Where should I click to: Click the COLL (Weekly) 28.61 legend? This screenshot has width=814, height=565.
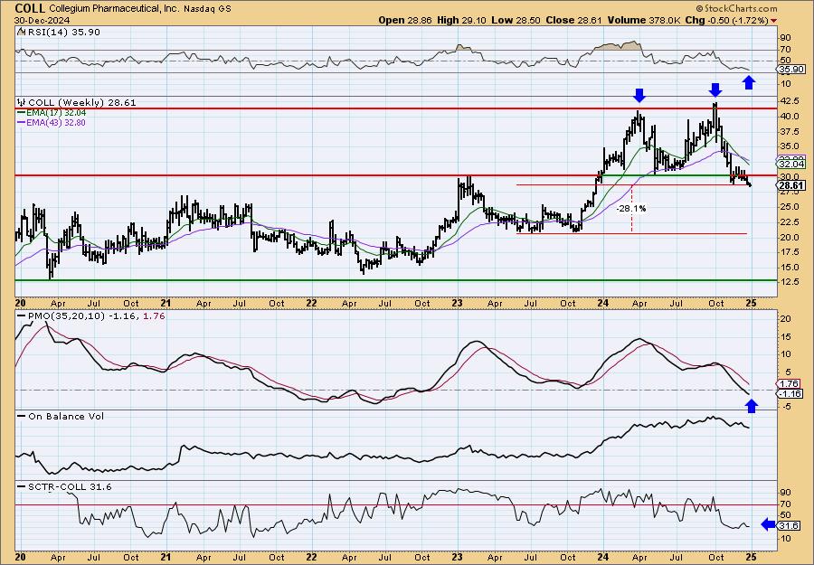pyautogui.click(x=77, y=103)
